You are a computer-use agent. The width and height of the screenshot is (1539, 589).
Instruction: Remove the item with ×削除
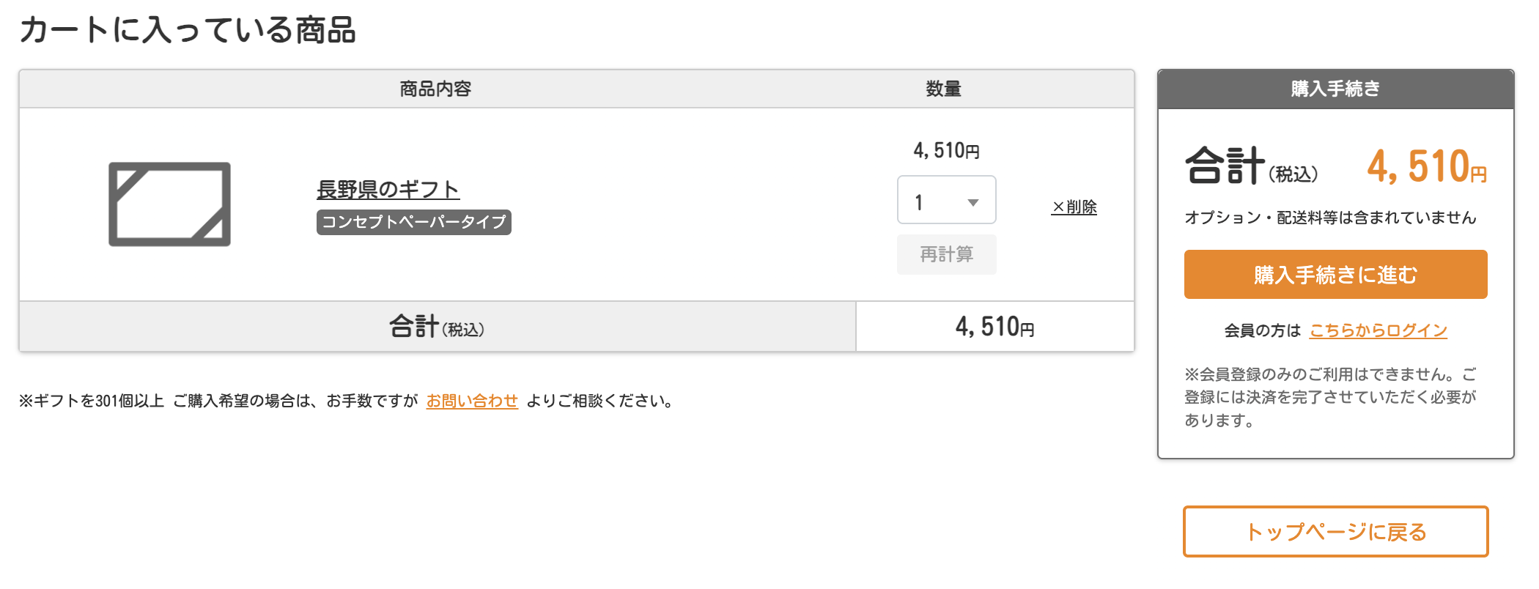1074,207
